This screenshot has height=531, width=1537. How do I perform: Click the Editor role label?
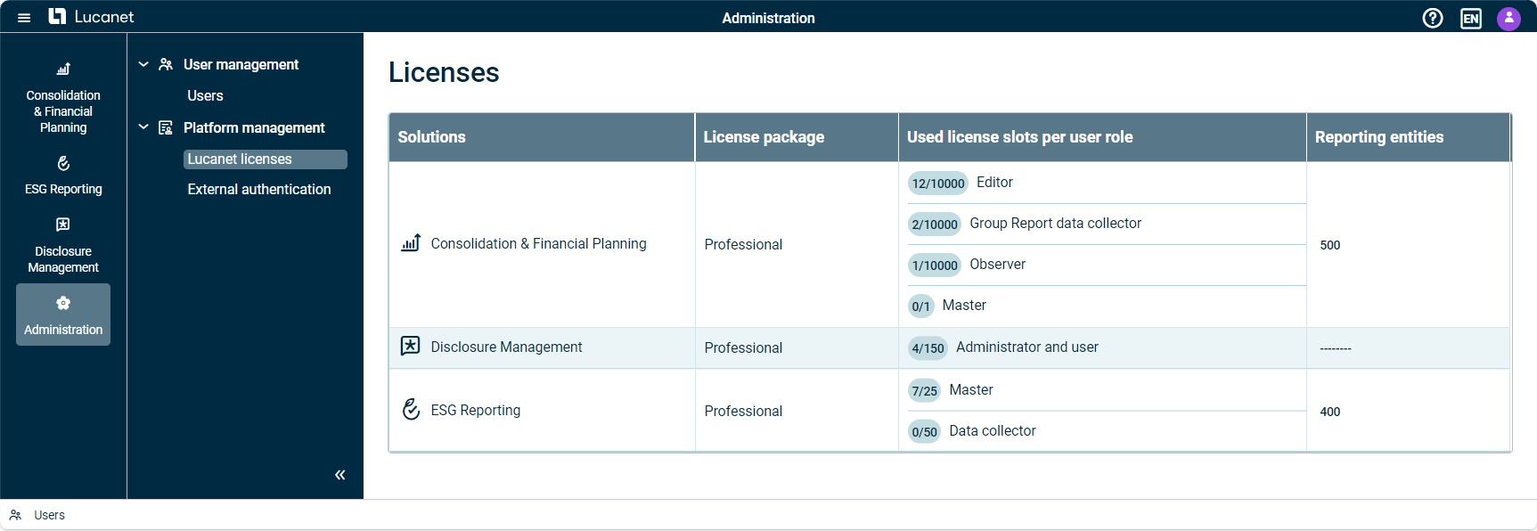(994, 183)
